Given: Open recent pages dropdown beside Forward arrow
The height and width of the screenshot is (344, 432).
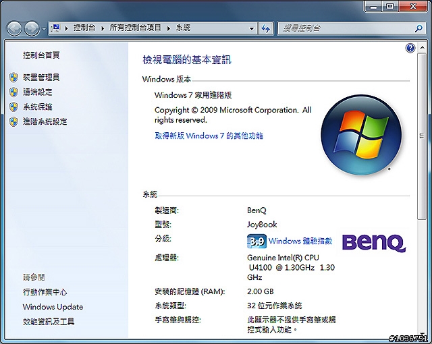Looking at the screenshot, I should point(44,28).
